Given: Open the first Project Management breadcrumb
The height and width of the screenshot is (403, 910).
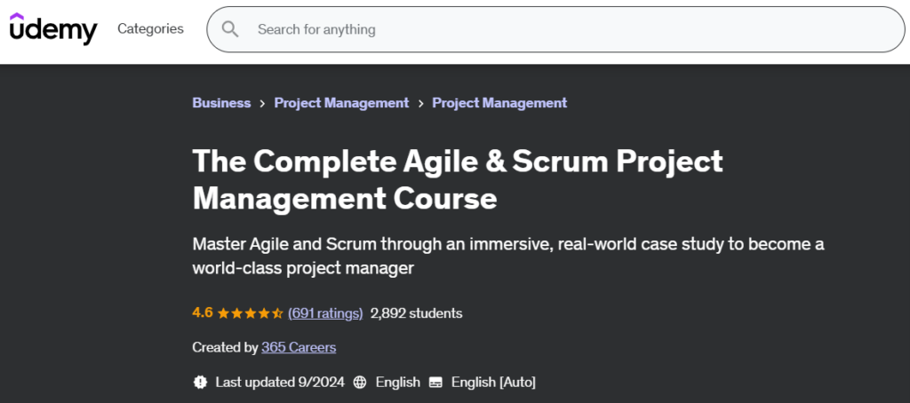Looking at the screenshot, I should click(x=341, y=103).
